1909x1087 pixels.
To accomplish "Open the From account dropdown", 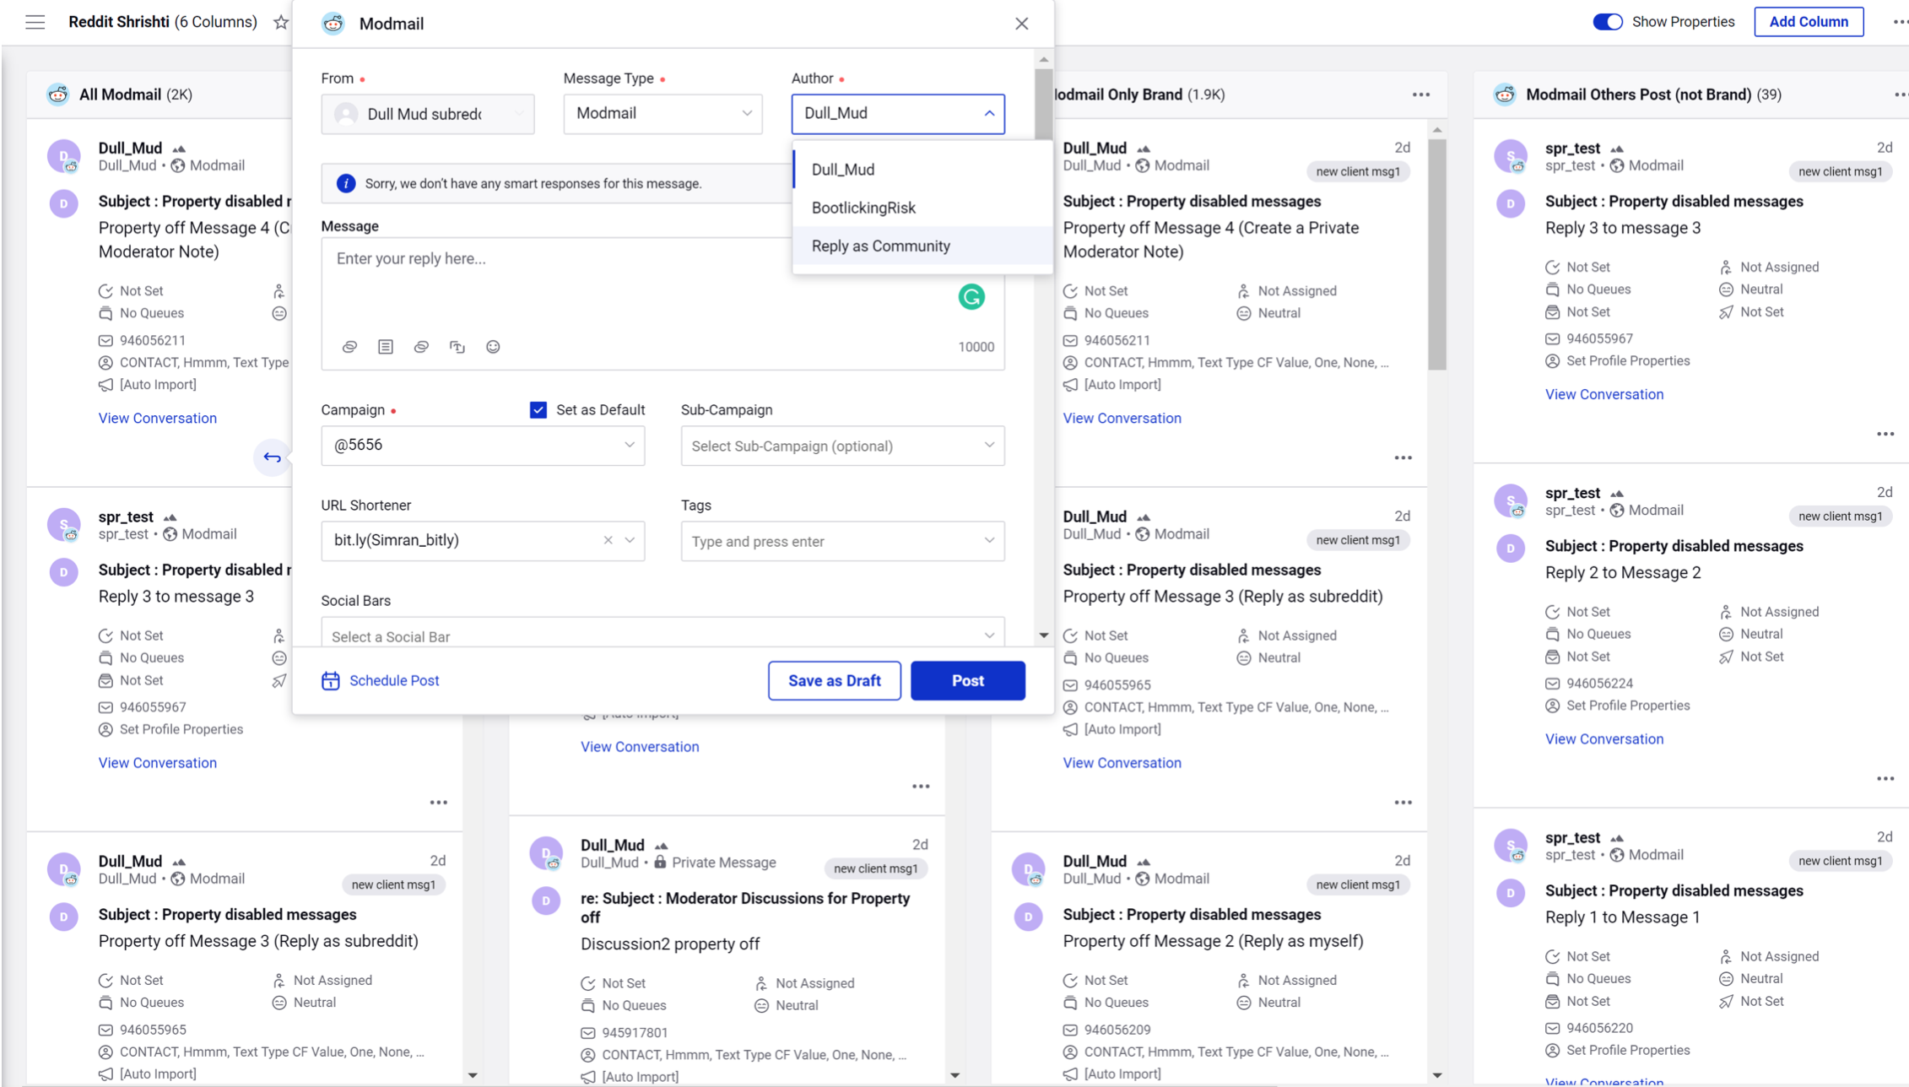I will point(428,114).
